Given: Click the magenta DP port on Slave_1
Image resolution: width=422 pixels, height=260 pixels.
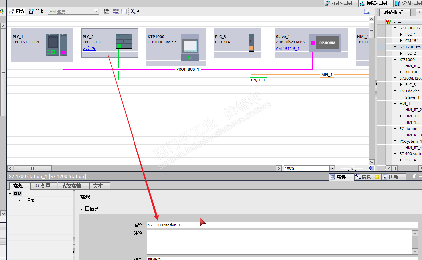Looking at the screenshot, I should coord(313,43).
